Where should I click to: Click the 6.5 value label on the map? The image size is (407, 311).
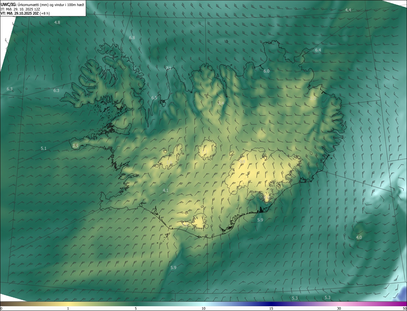click(x=154, y=98)
